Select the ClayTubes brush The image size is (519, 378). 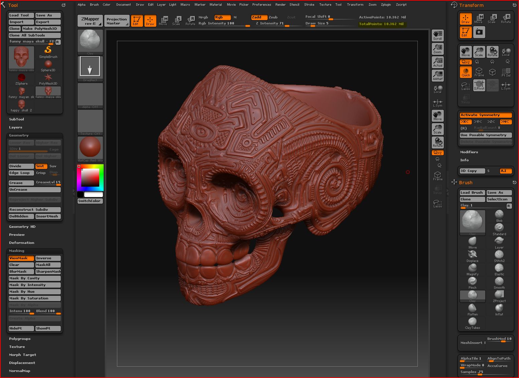click(473, 323)
